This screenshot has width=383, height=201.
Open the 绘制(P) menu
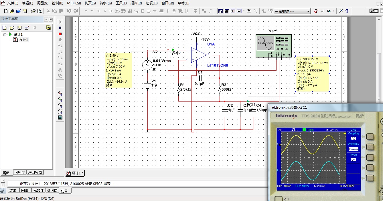pos(58,3)
